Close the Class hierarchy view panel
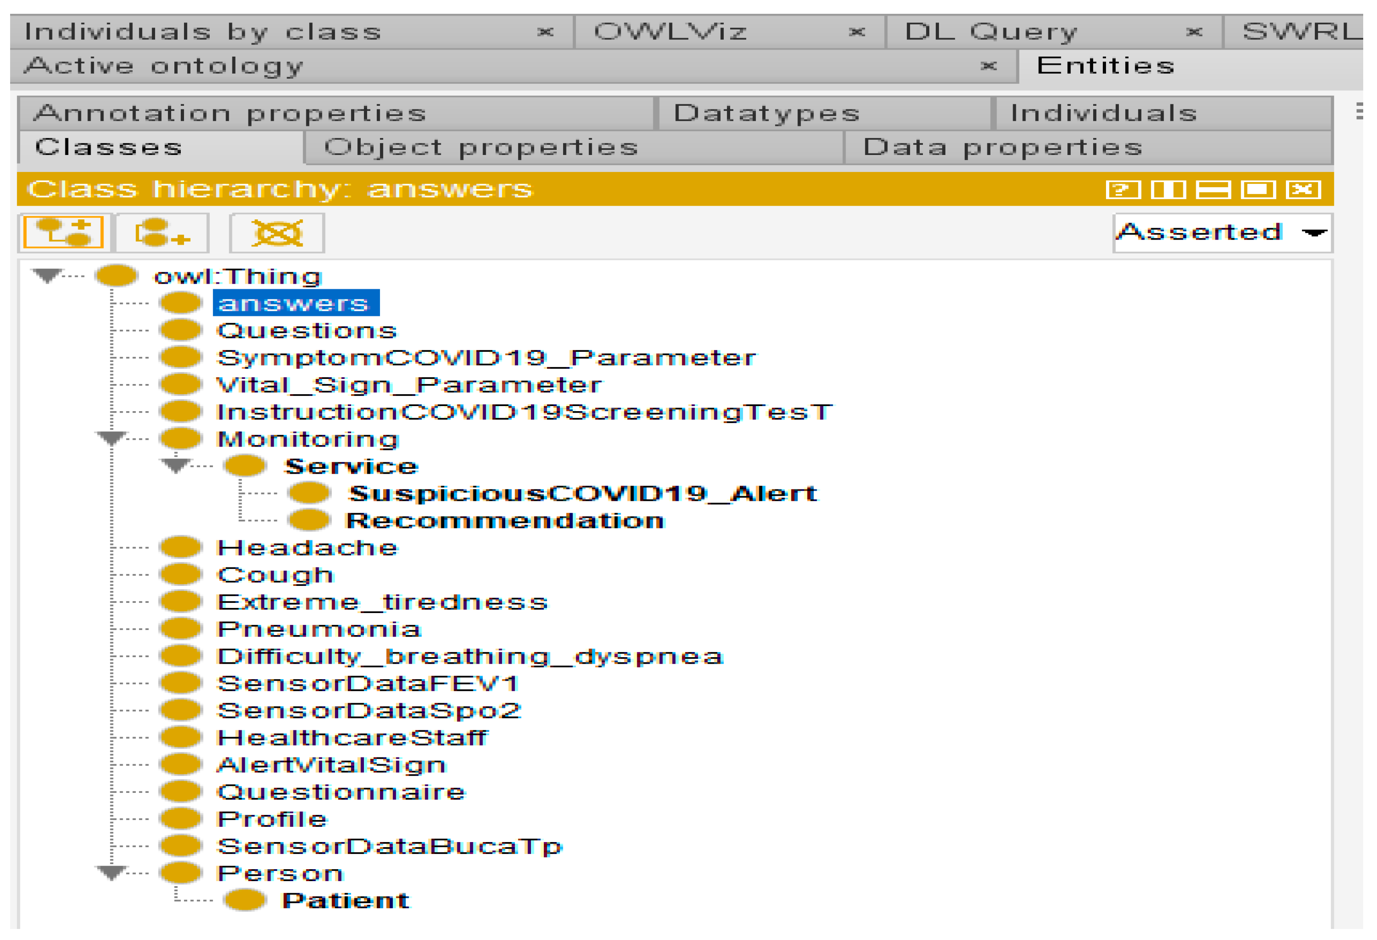 pyautogui.click(x=1303, y=189)
